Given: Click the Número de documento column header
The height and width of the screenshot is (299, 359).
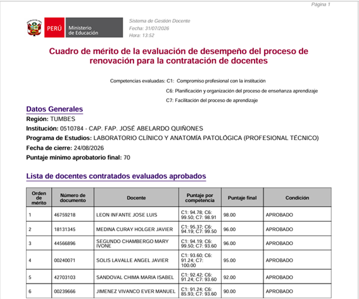Looking at the screenshot, I should 73,198.
